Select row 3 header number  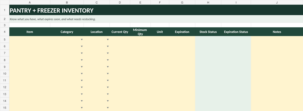(x=5, y=25)
